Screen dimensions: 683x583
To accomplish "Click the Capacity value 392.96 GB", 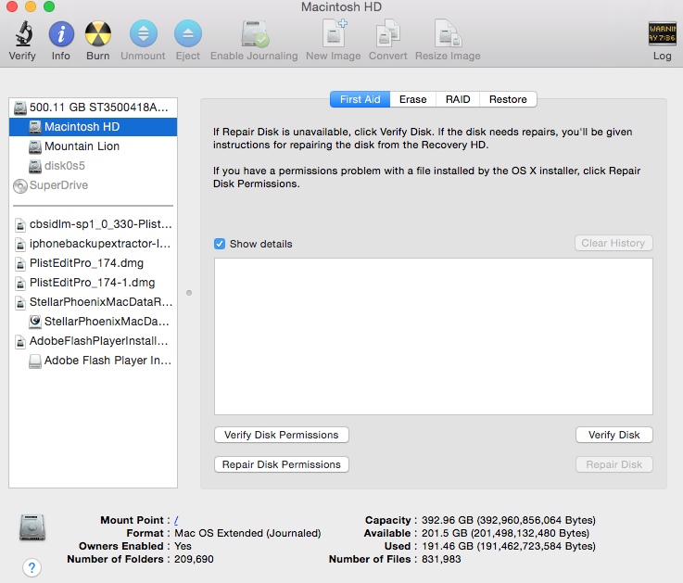I will (x=509, y=520).
